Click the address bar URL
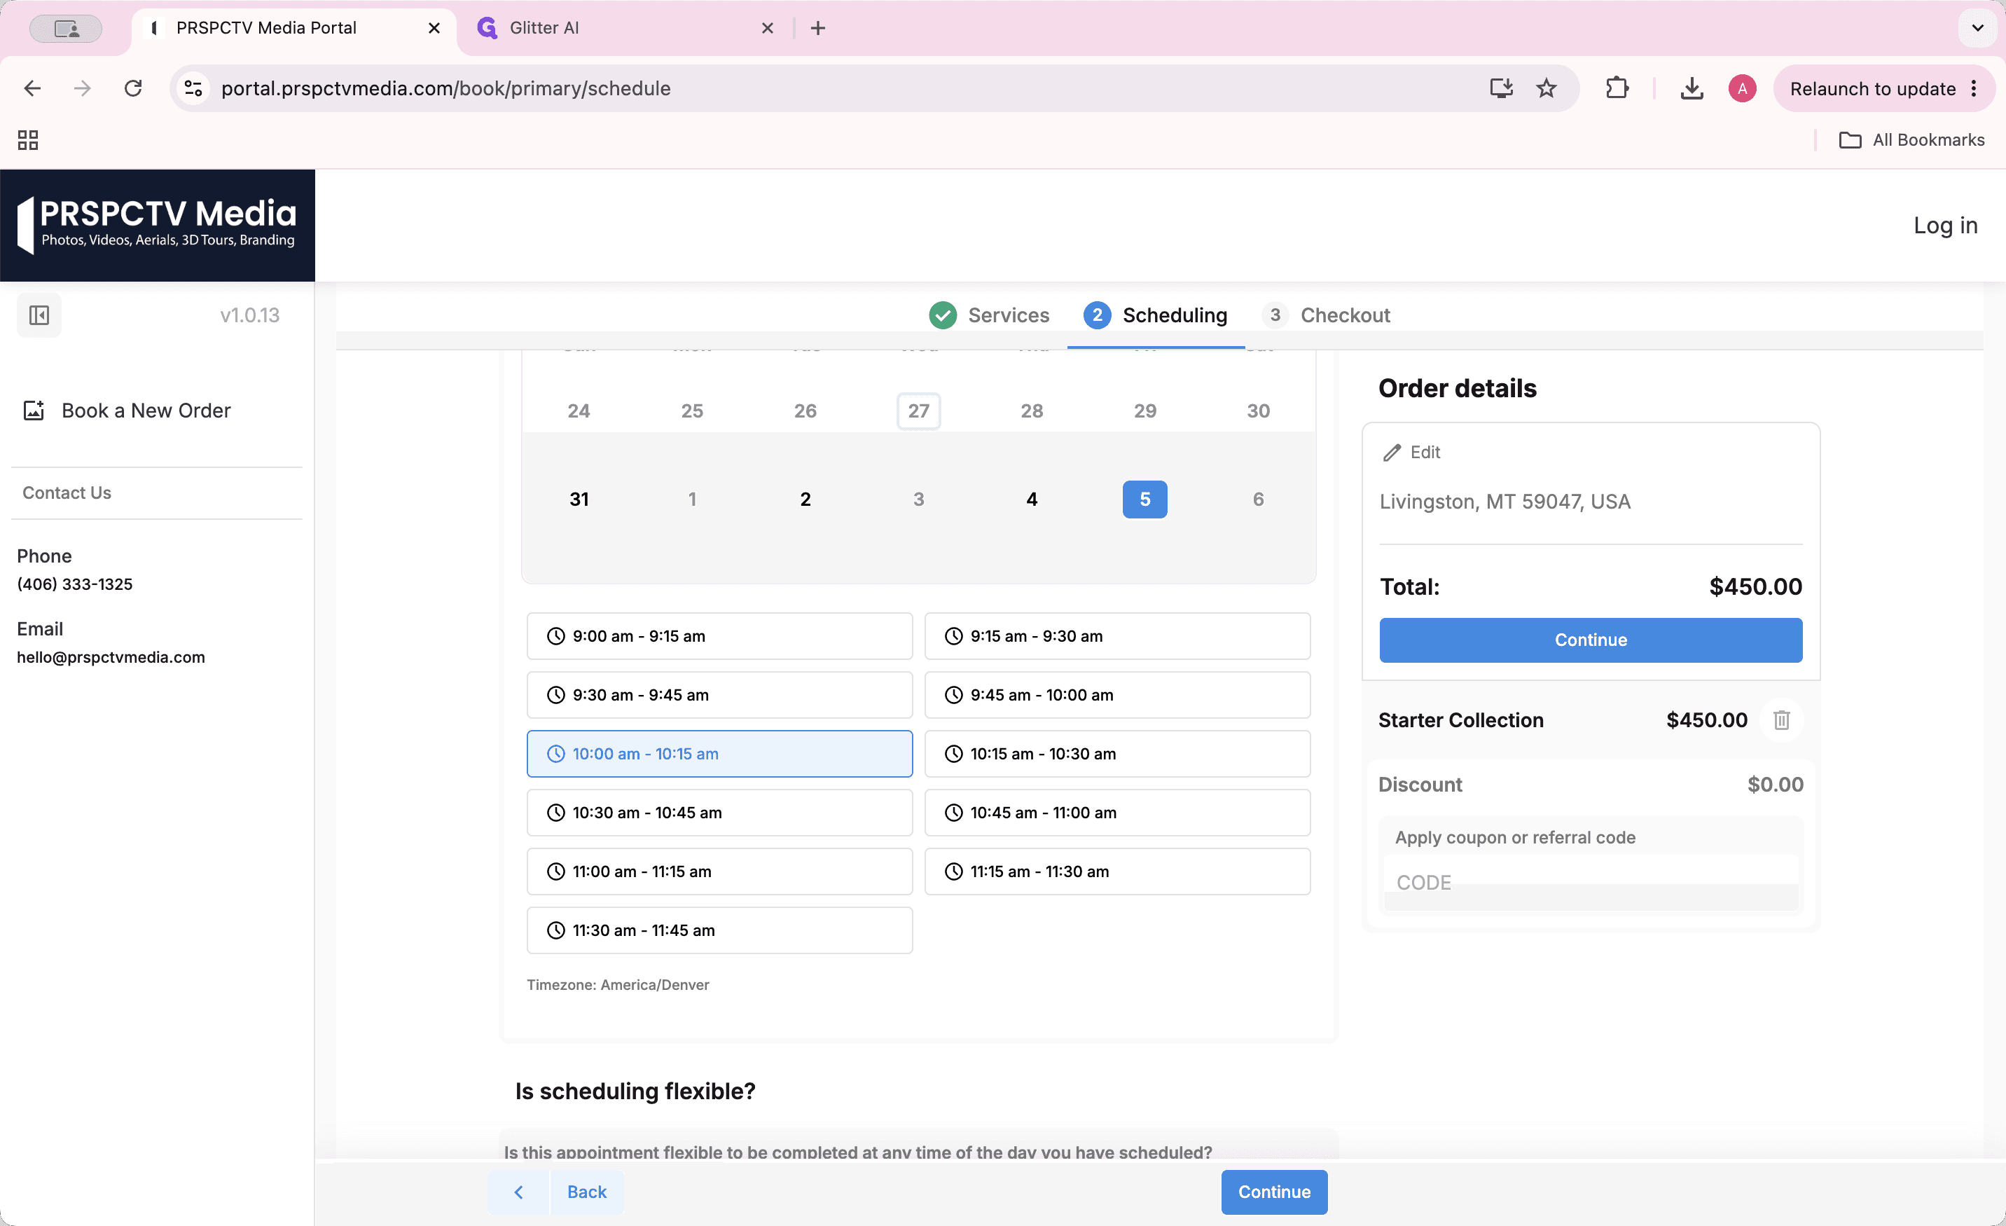Viewport: 2006px width, 1226px height. click(446, 88)
